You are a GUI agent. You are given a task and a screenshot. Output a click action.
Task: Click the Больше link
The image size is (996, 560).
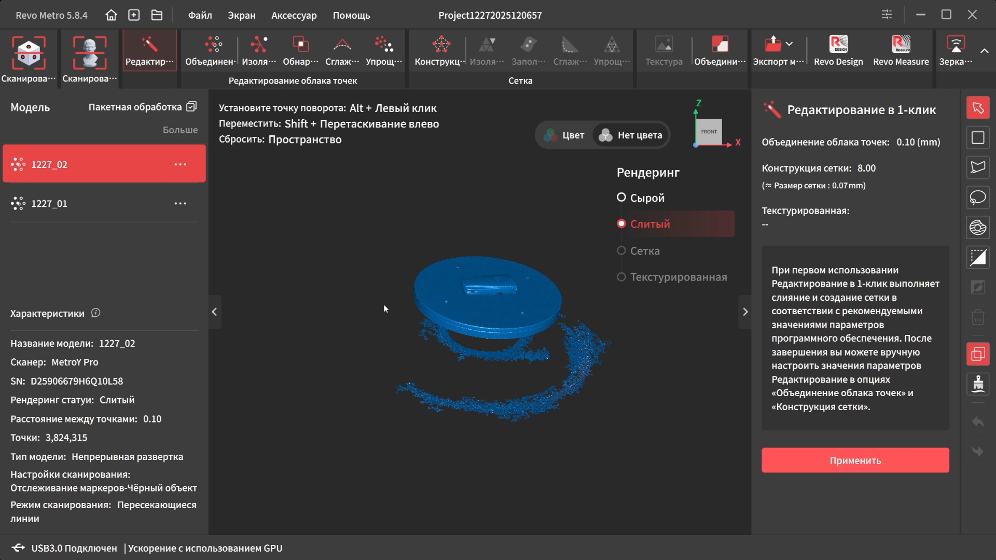tap(180, 130)
